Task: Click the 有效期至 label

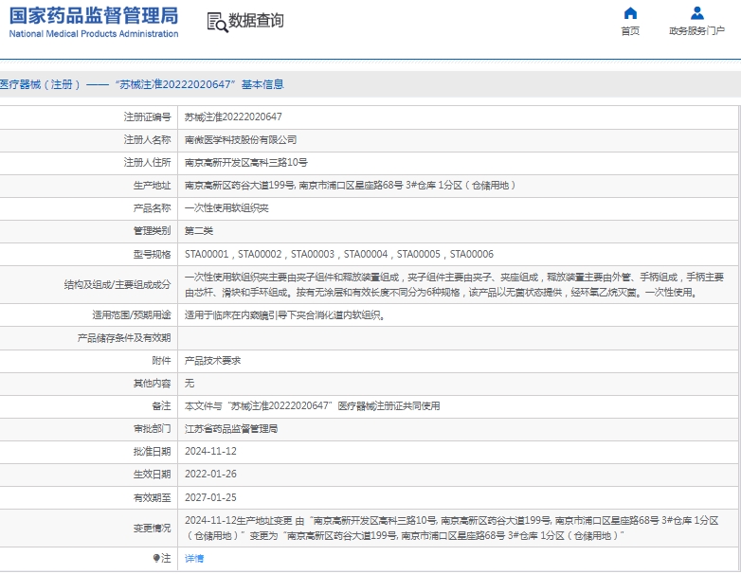Action: point(153,498)
